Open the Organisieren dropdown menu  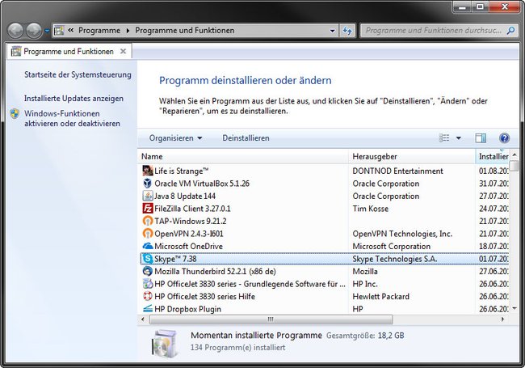pos(175,138)
